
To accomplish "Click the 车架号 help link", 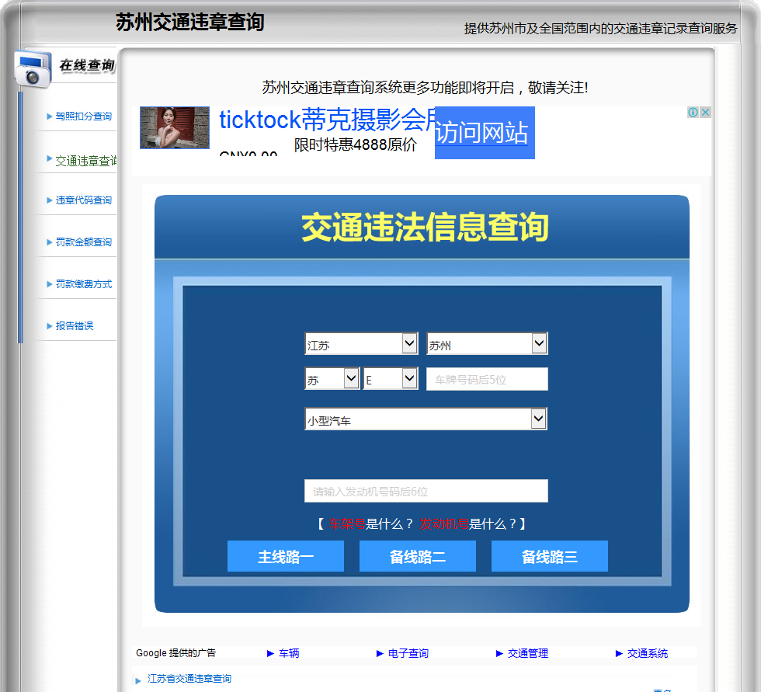I will pyautogui.click(x=347, y=524).
